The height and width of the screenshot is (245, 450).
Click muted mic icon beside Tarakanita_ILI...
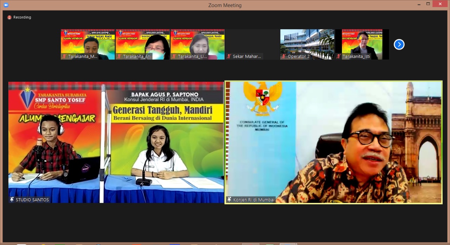click(174, 56)
